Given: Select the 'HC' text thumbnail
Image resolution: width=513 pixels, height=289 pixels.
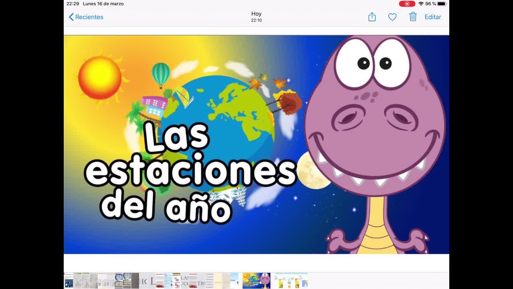Looking at the screenshot, I should pyautogui.click(x=143, y=281).
